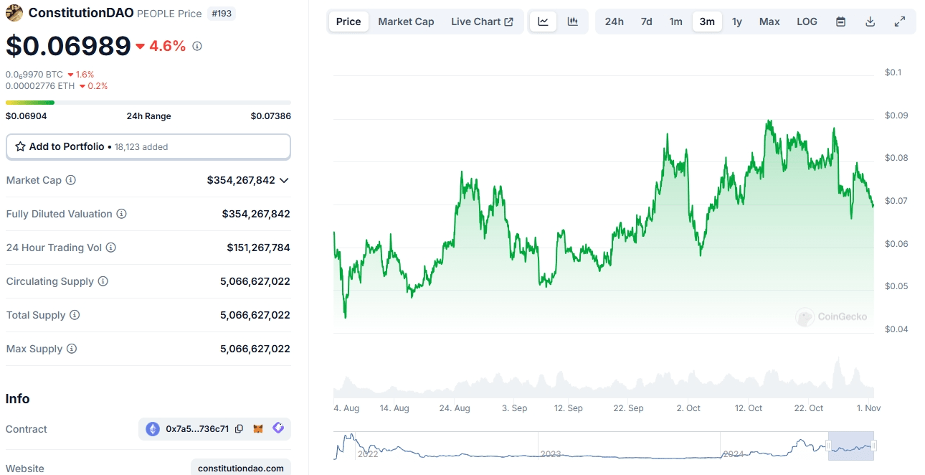The height and width of the screenshot is (475, 925).
Task: Click the info icon next to Max Supply
Action: click(x=71, y=349)
